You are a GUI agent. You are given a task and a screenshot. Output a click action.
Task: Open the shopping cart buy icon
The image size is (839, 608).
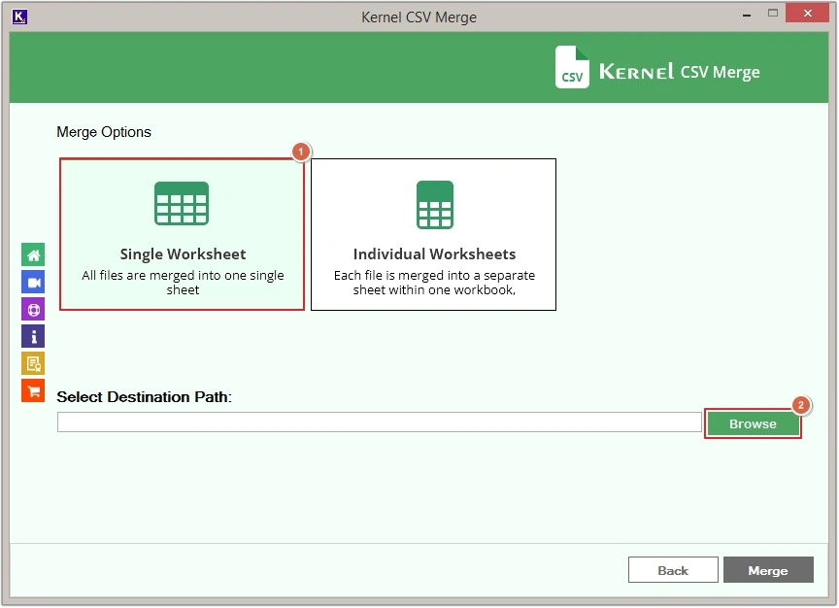33,391
